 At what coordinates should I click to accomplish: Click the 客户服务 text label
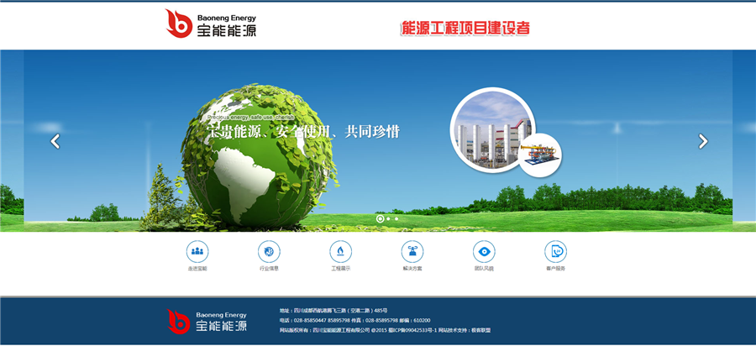(x=555, y=269)
